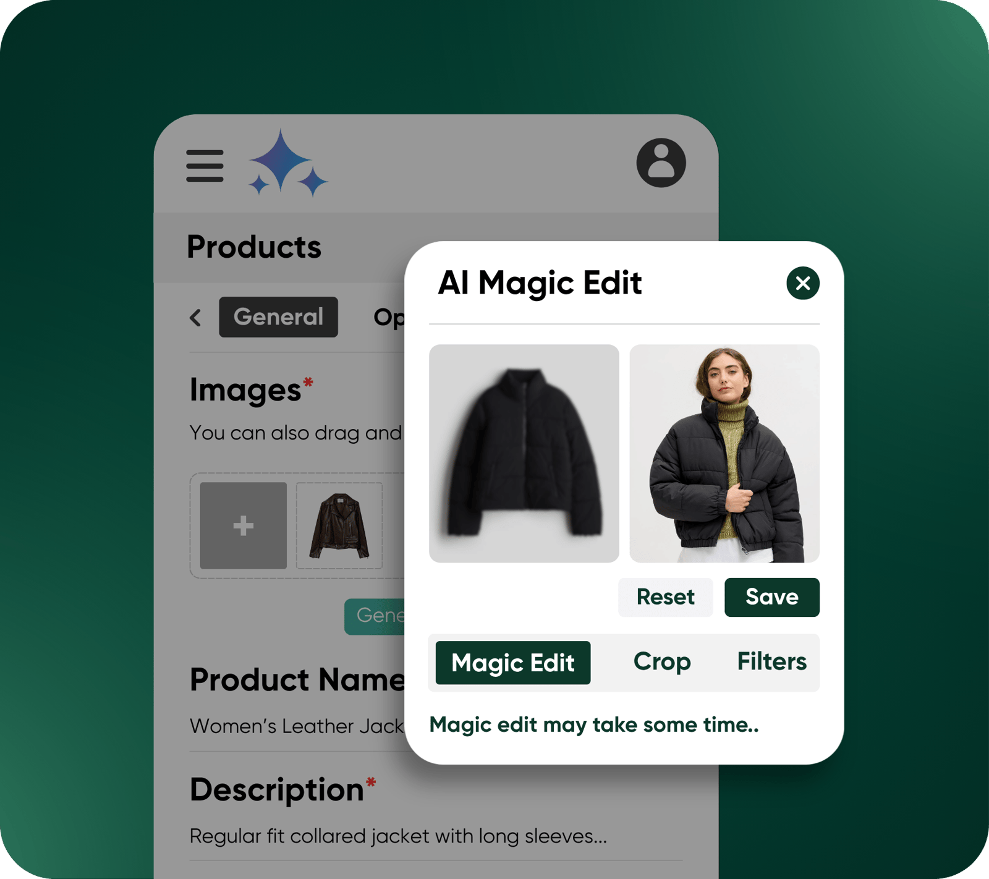Open the user profile avatar
This screenshot has width=989, height=879.
click(661, 163)
